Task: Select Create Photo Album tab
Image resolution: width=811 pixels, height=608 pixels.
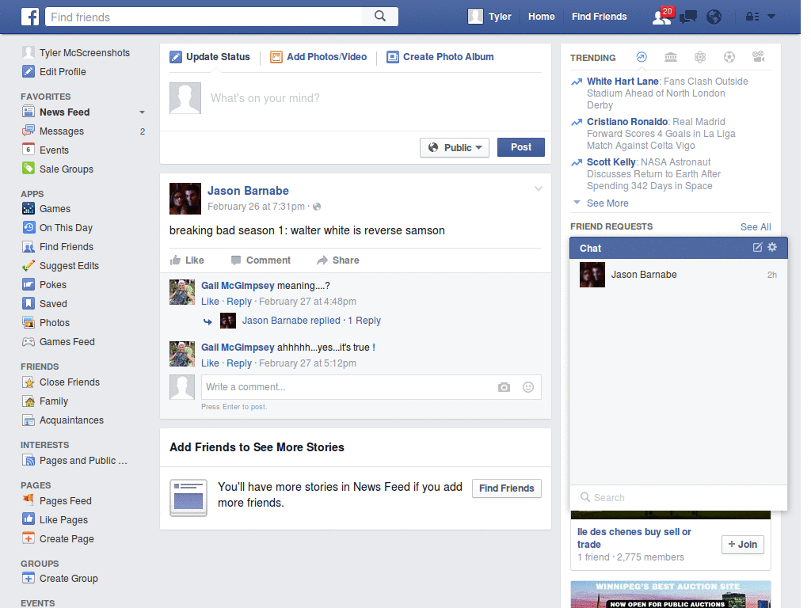Action: (440, 57)
